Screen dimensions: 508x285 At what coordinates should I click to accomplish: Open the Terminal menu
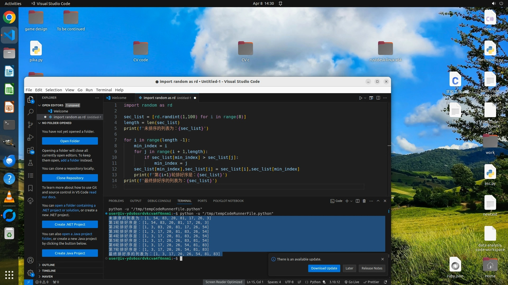[104, 90]
